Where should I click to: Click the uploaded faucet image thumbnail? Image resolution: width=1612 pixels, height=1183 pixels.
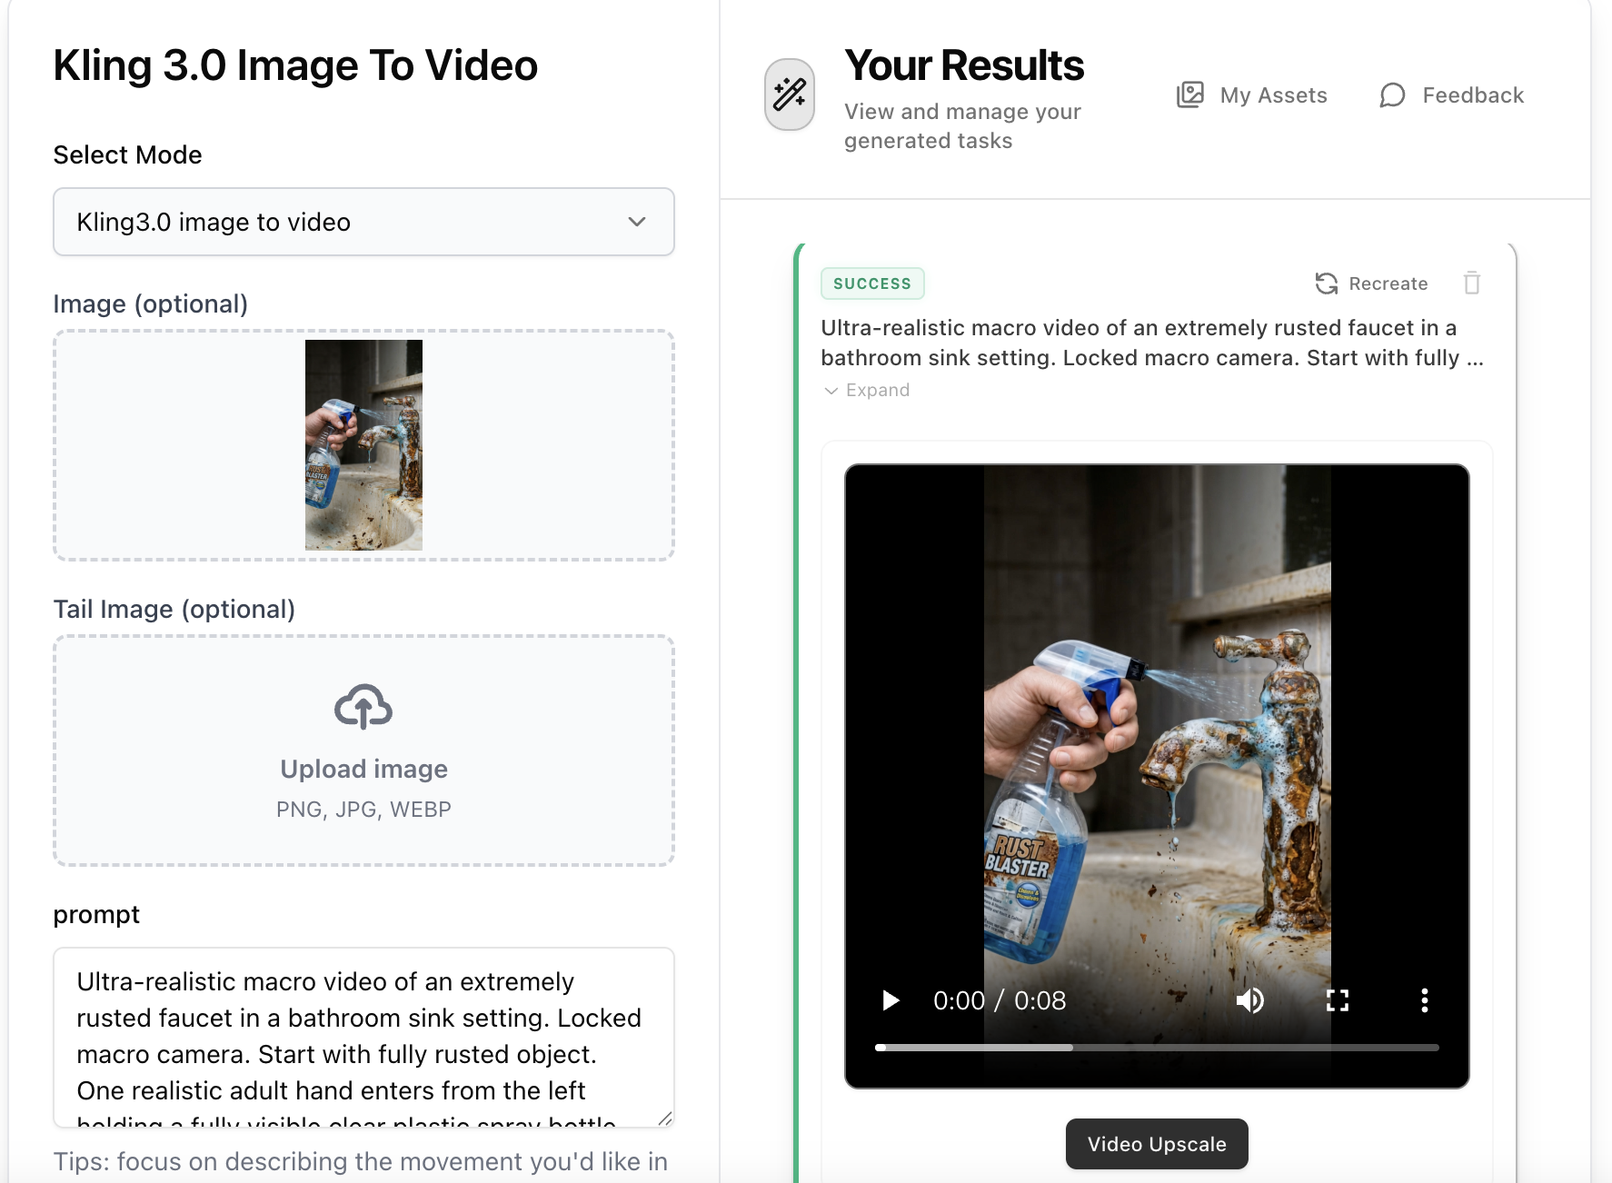tap(363, 445)
